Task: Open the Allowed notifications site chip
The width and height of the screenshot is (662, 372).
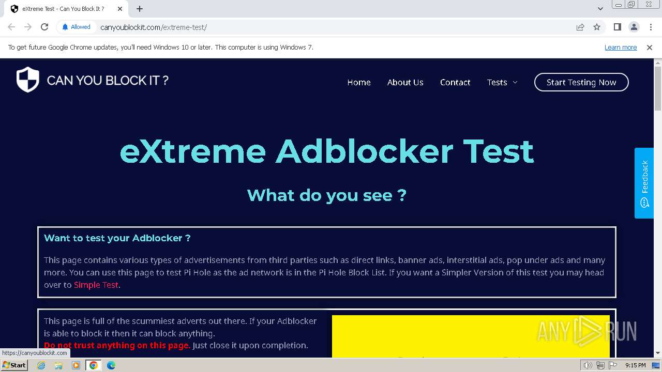Action: pyautogui.click(x=76, y=27)
